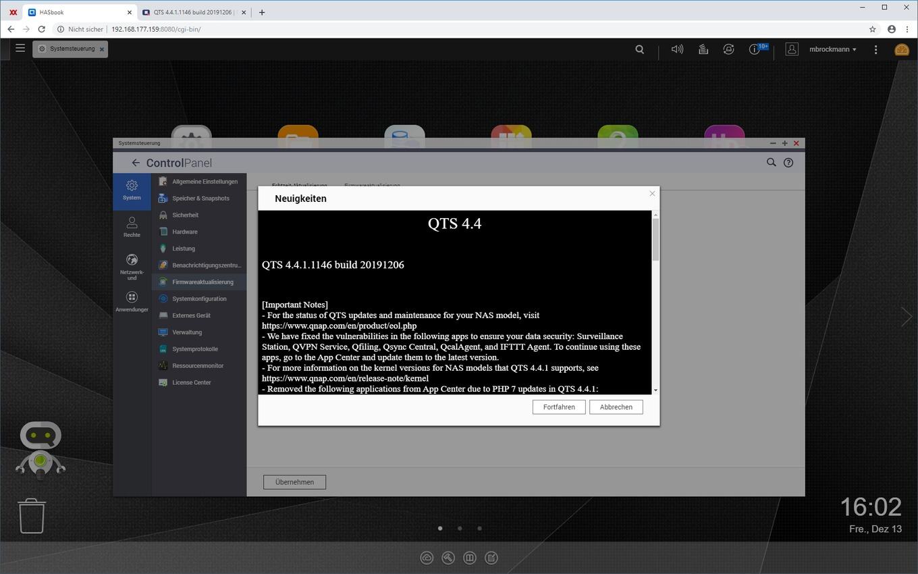
Task: Open the desktop recycle bin
Action: tap(31, 516)
